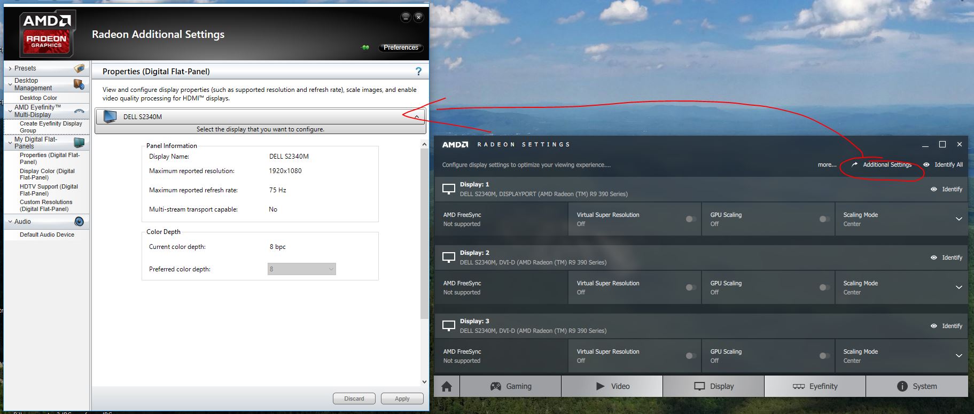Collapse the Audio section
This screenshot has width=974, height=414.
tap(10, 222)
